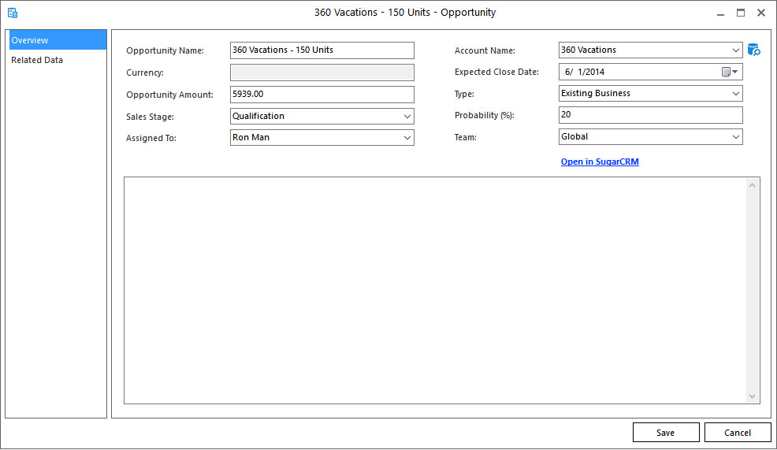Click the Cancel button
Screen dimensions: 777x450
(x=737, y=432)
